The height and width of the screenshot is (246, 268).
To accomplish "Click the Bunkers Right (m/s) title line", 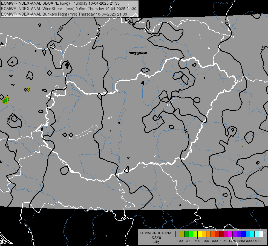I will click(64, 14).
